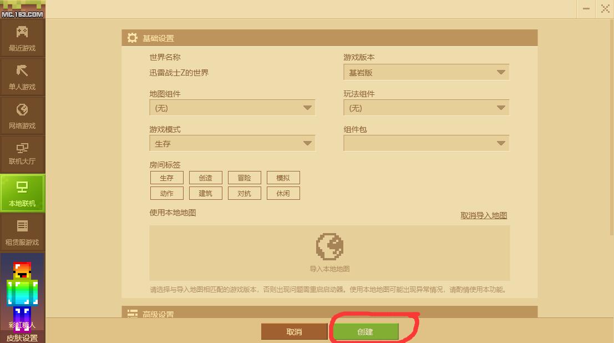This screenshot has width=614, height=343.
Task: Toggle the 生存 room tag
Action: 167,178
